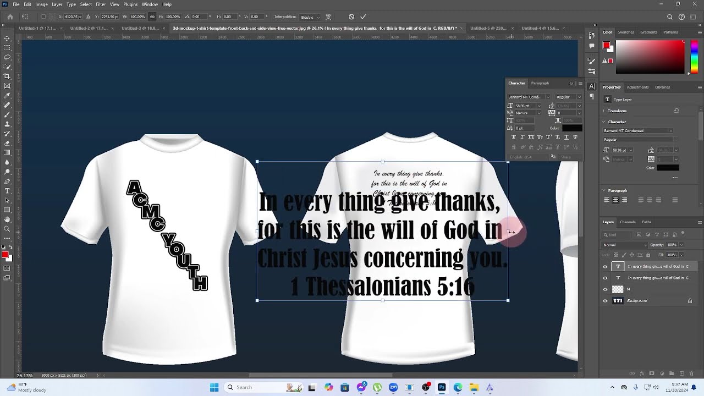Select the Horizontal Type tool
This screenshot has height=396, width=704.
[7, 191]
